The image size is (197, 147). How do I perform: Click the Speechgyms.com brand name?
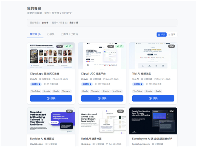[141, 144]
